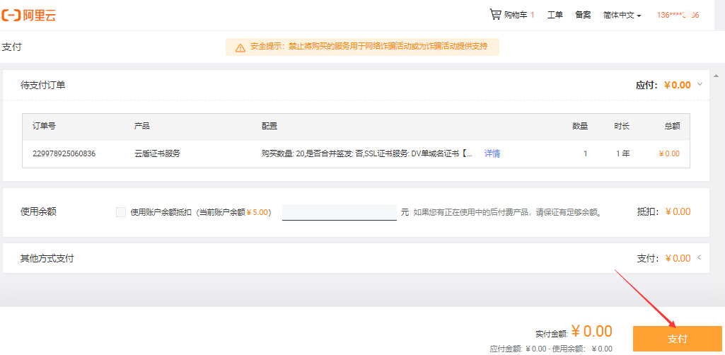The height and width of the screenshot is (355, 725).
Task: Open 详情 details link for order
Action: [x=492, y=153]
